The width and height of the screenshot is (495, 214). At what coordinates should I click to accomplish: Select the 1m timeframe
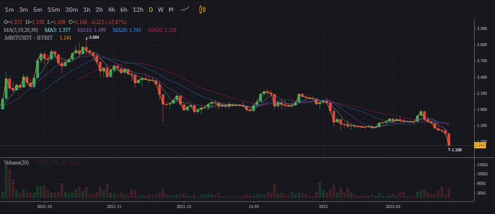pos(9,10)
